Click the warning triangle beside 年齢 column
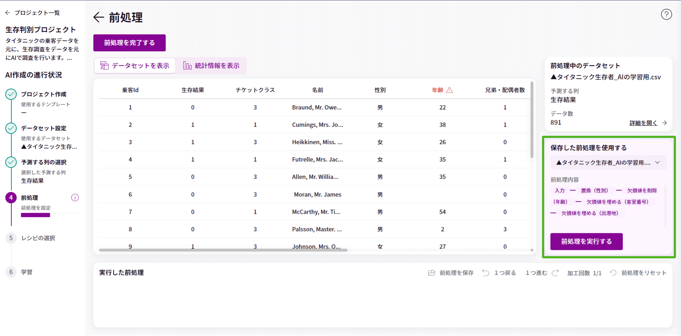 449,90
